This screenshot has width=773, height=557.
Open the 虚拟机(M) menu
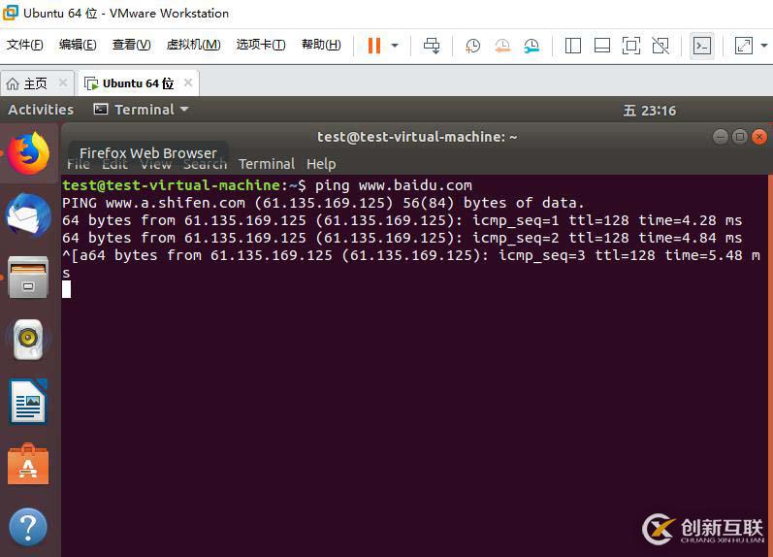point(193,45)
